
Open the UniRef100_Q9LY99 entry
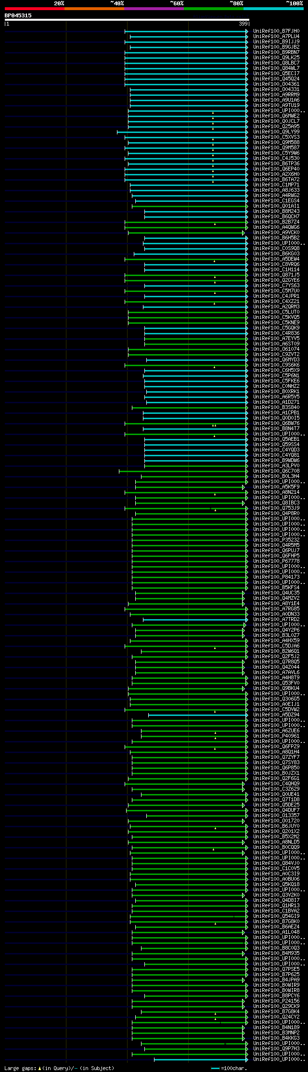[276, 132]
